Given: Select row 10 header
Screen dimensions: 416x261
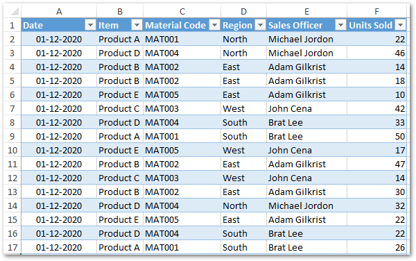Looking at the screenshot, I should [x=12, y=150].
